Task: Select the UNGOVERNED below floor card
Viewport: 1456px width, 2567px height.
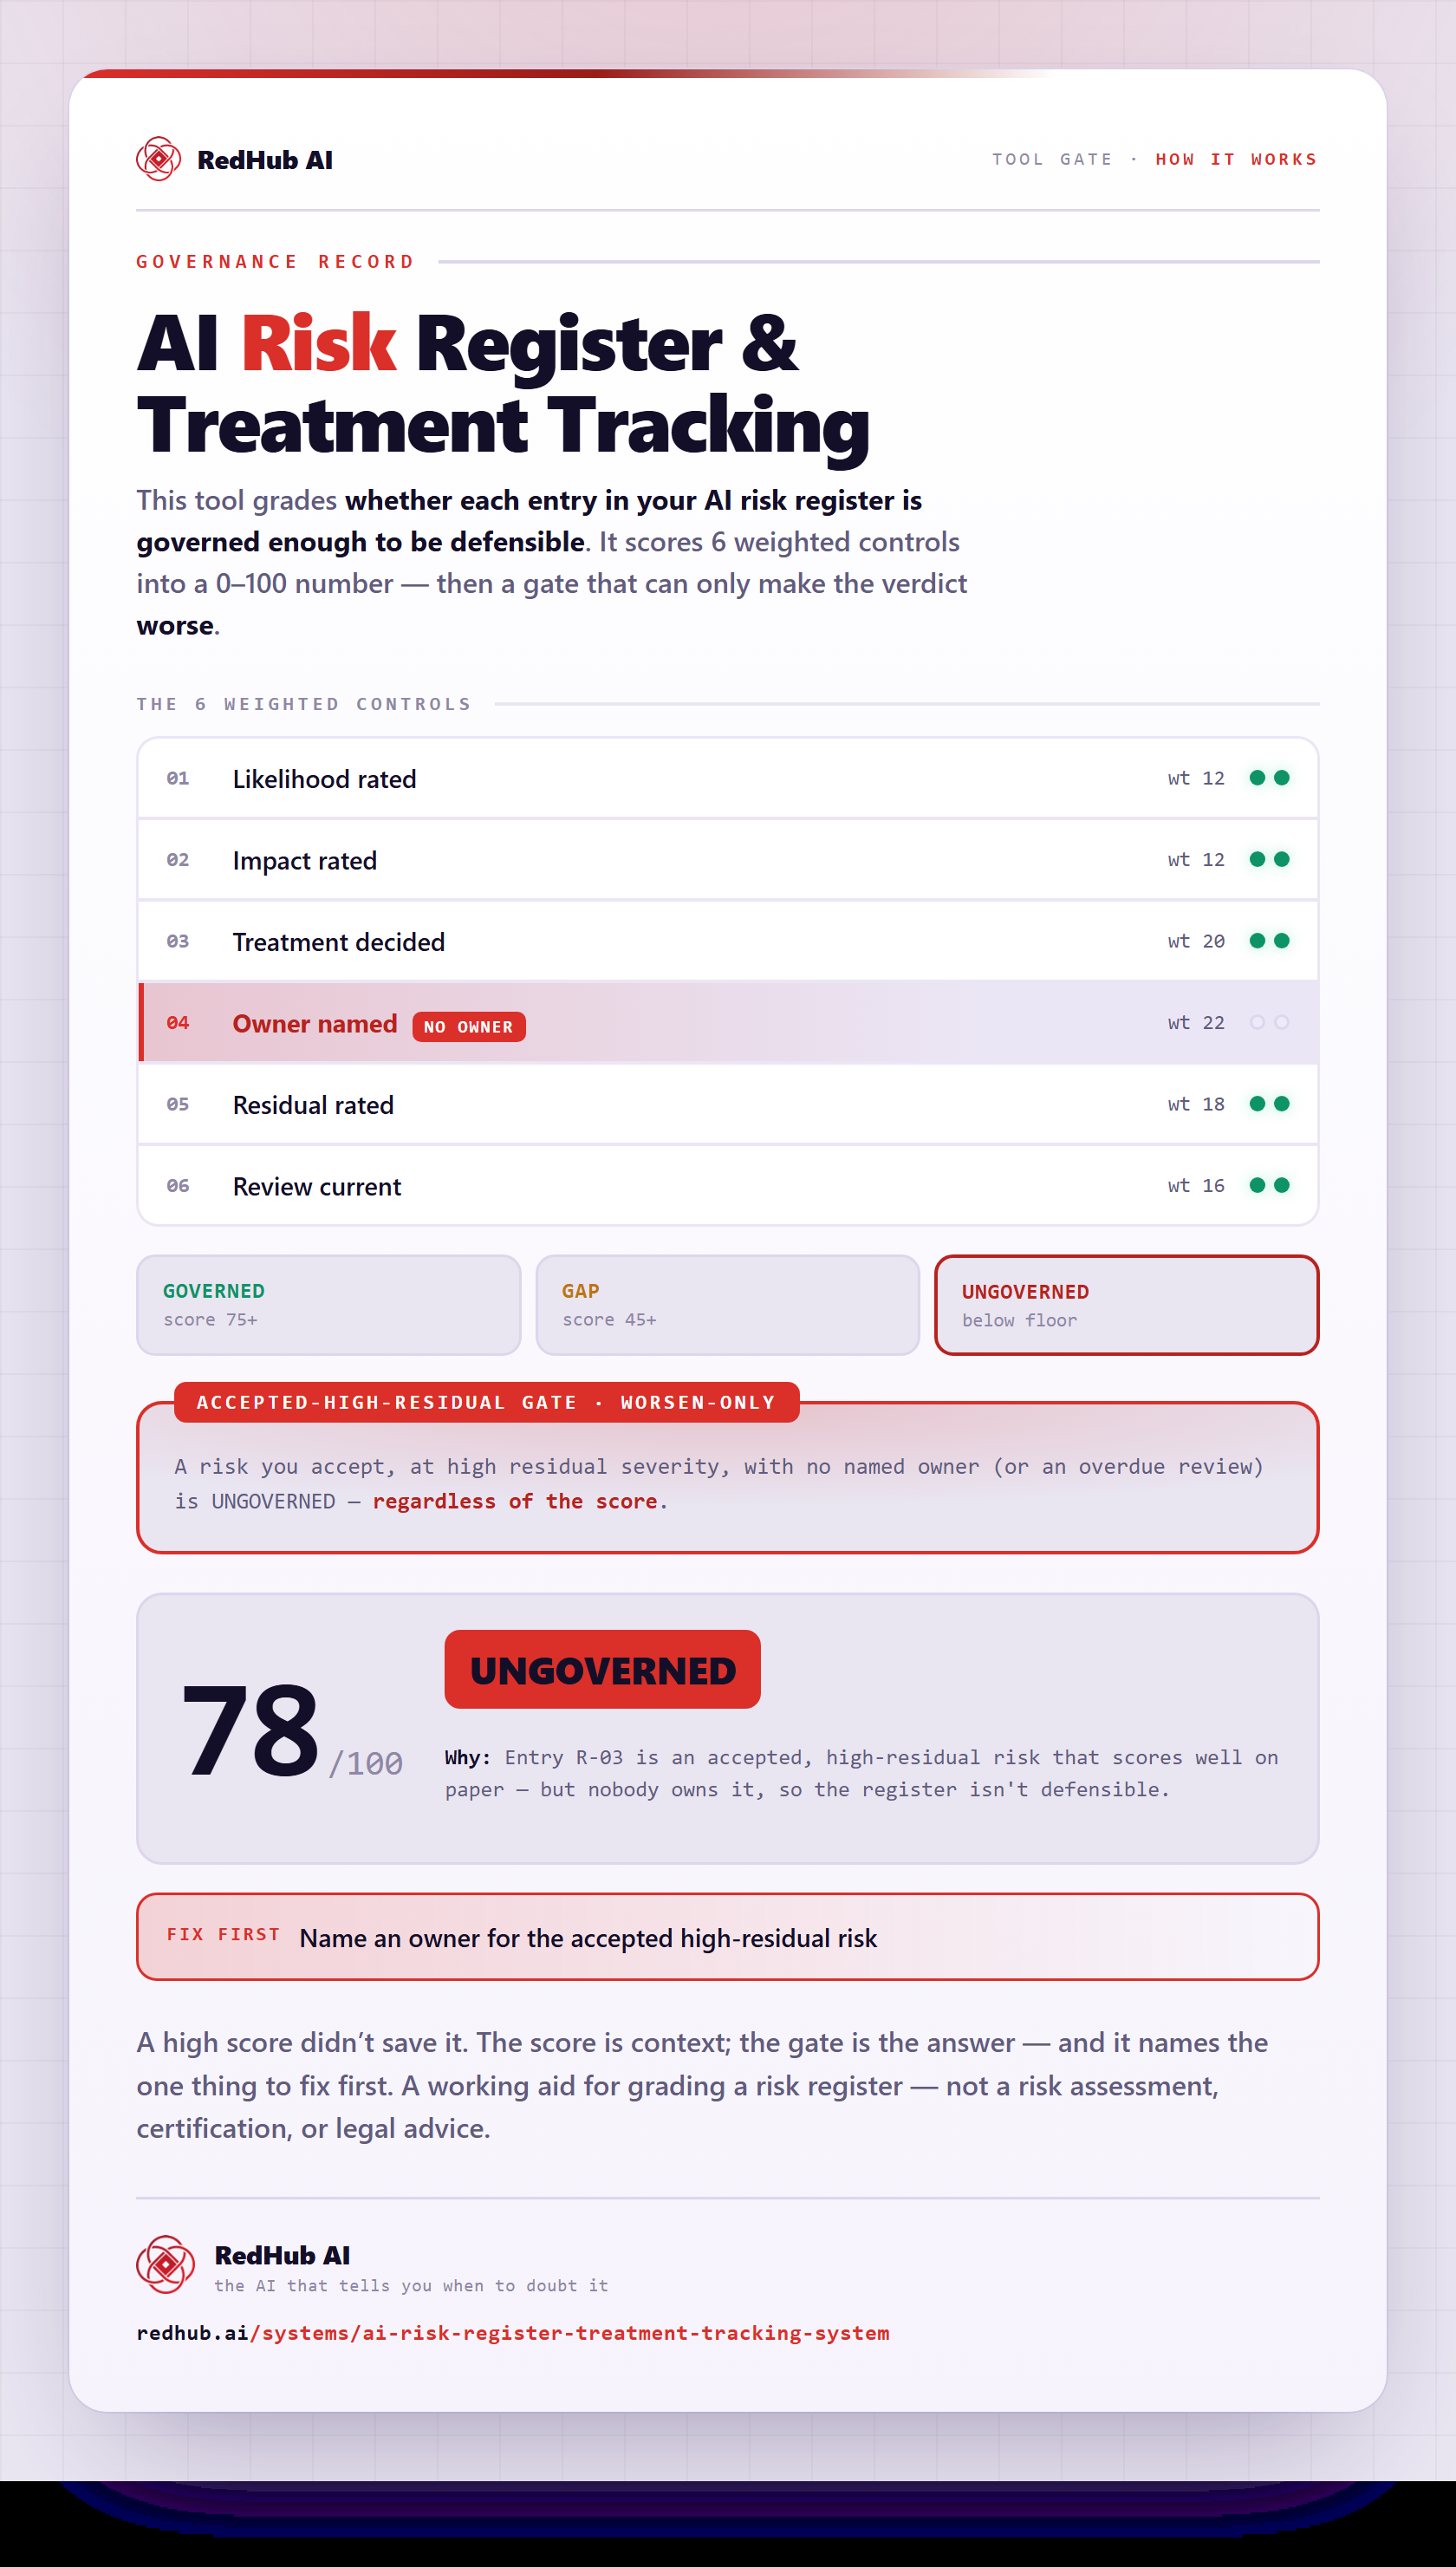Action: point(1126,1305)
